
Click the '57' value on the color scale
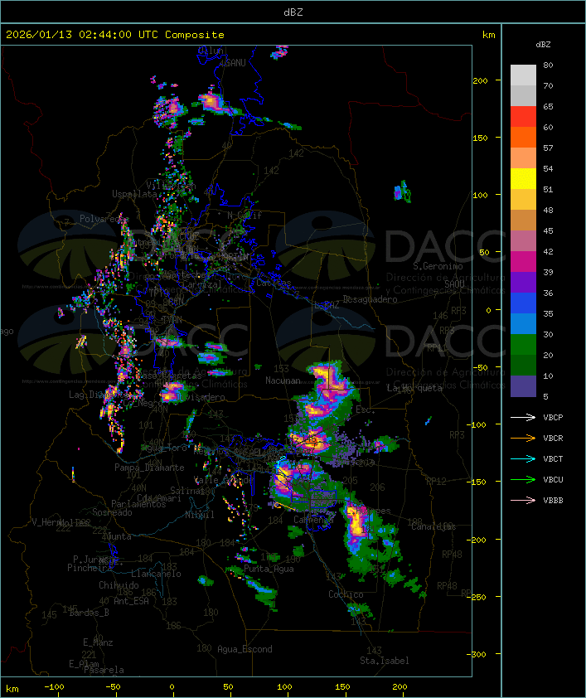(x=548, y=148)
